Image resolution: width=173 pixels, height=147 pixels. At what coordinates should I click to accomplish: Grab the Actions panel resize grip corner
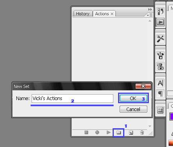point(151,133)
